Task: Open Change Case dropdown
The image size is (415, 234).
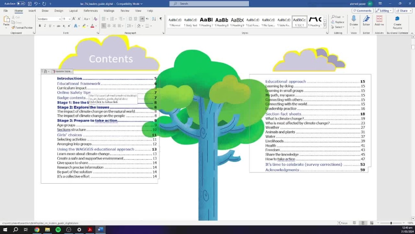Action: click(x=87, y=19)
